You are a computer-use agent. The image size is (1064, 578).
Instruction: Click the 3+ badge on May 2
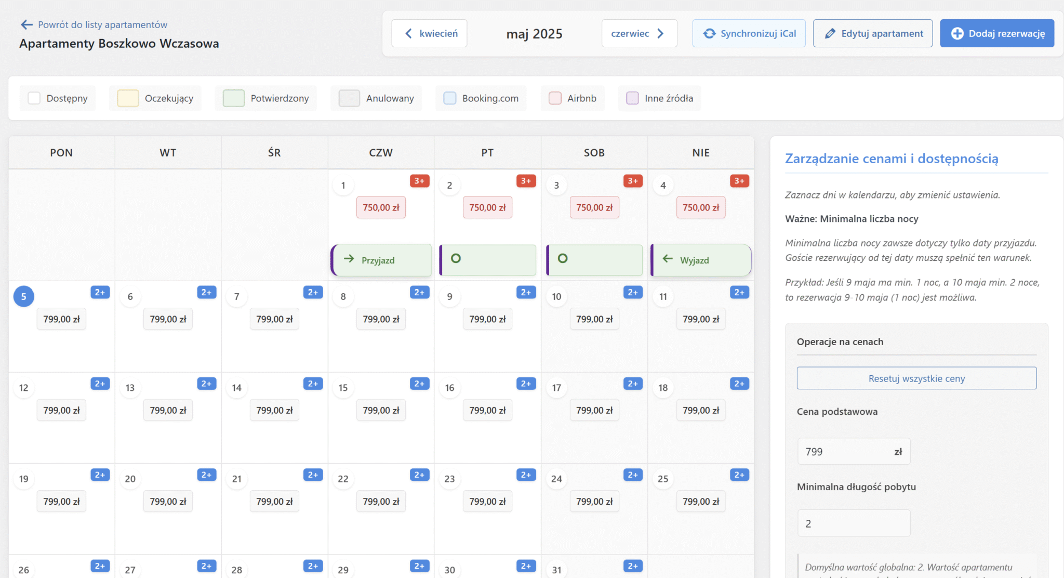(526, 181)
